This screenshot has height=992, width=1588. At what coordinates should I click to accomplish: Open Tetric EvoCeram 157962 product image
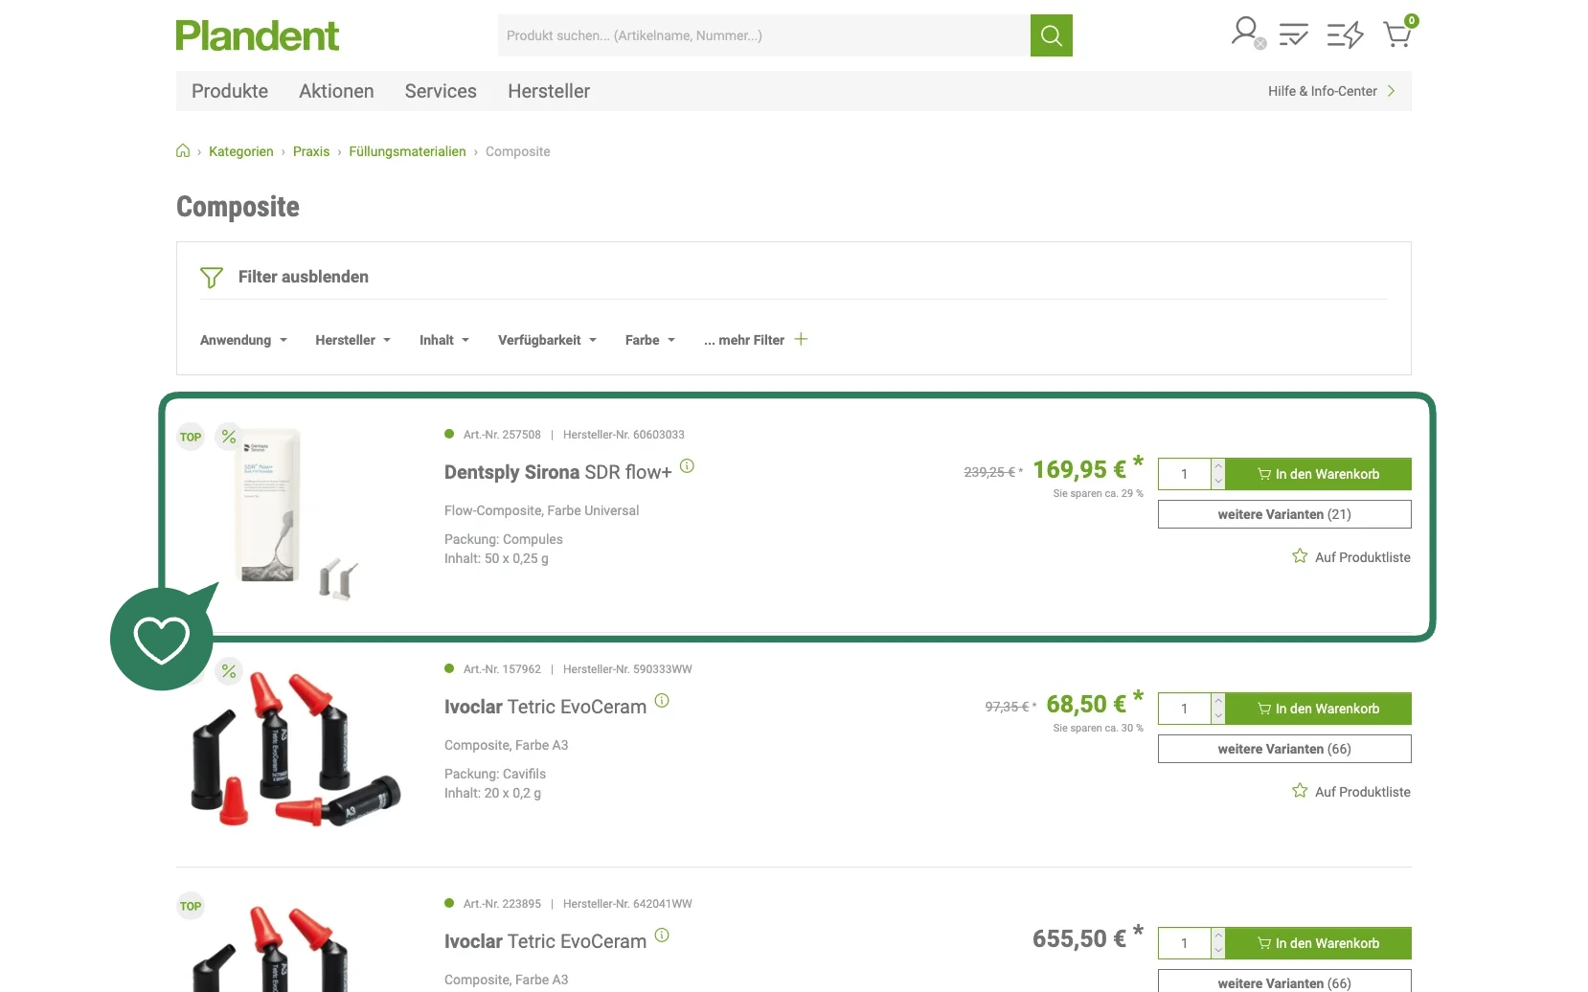[x=295, y=749]
